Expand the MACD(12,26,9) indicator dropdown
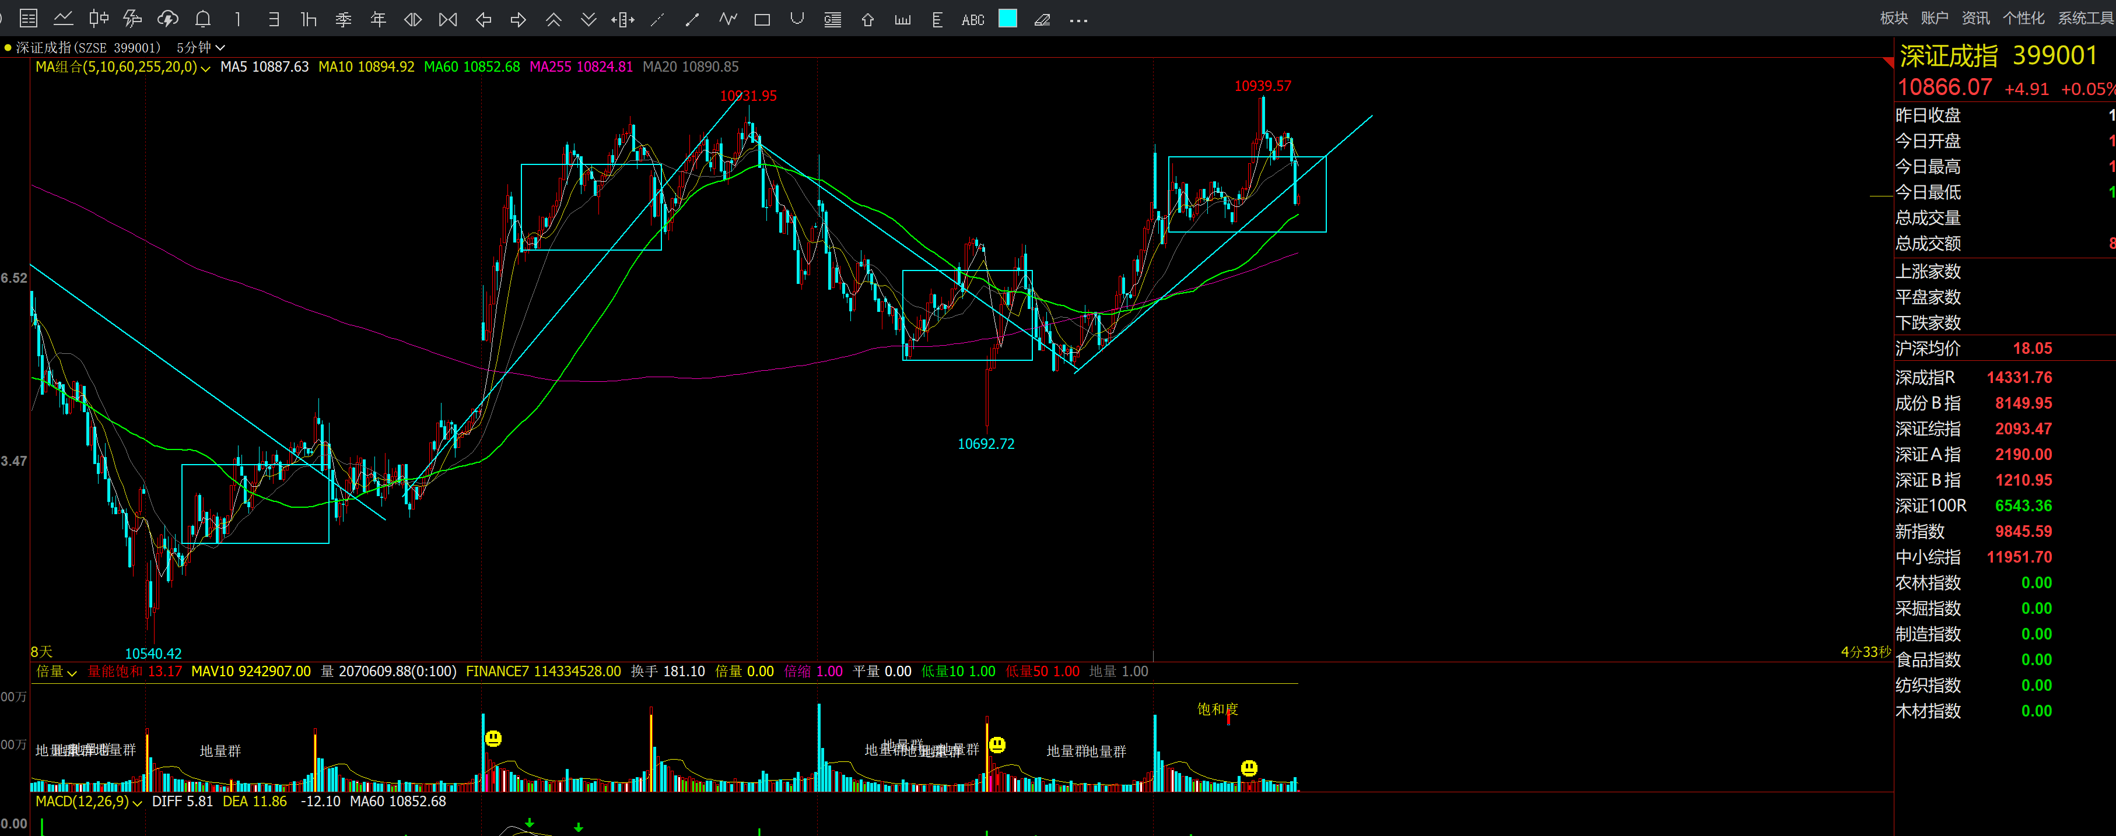Screen dimensions: 2116x836 (136, 802)
